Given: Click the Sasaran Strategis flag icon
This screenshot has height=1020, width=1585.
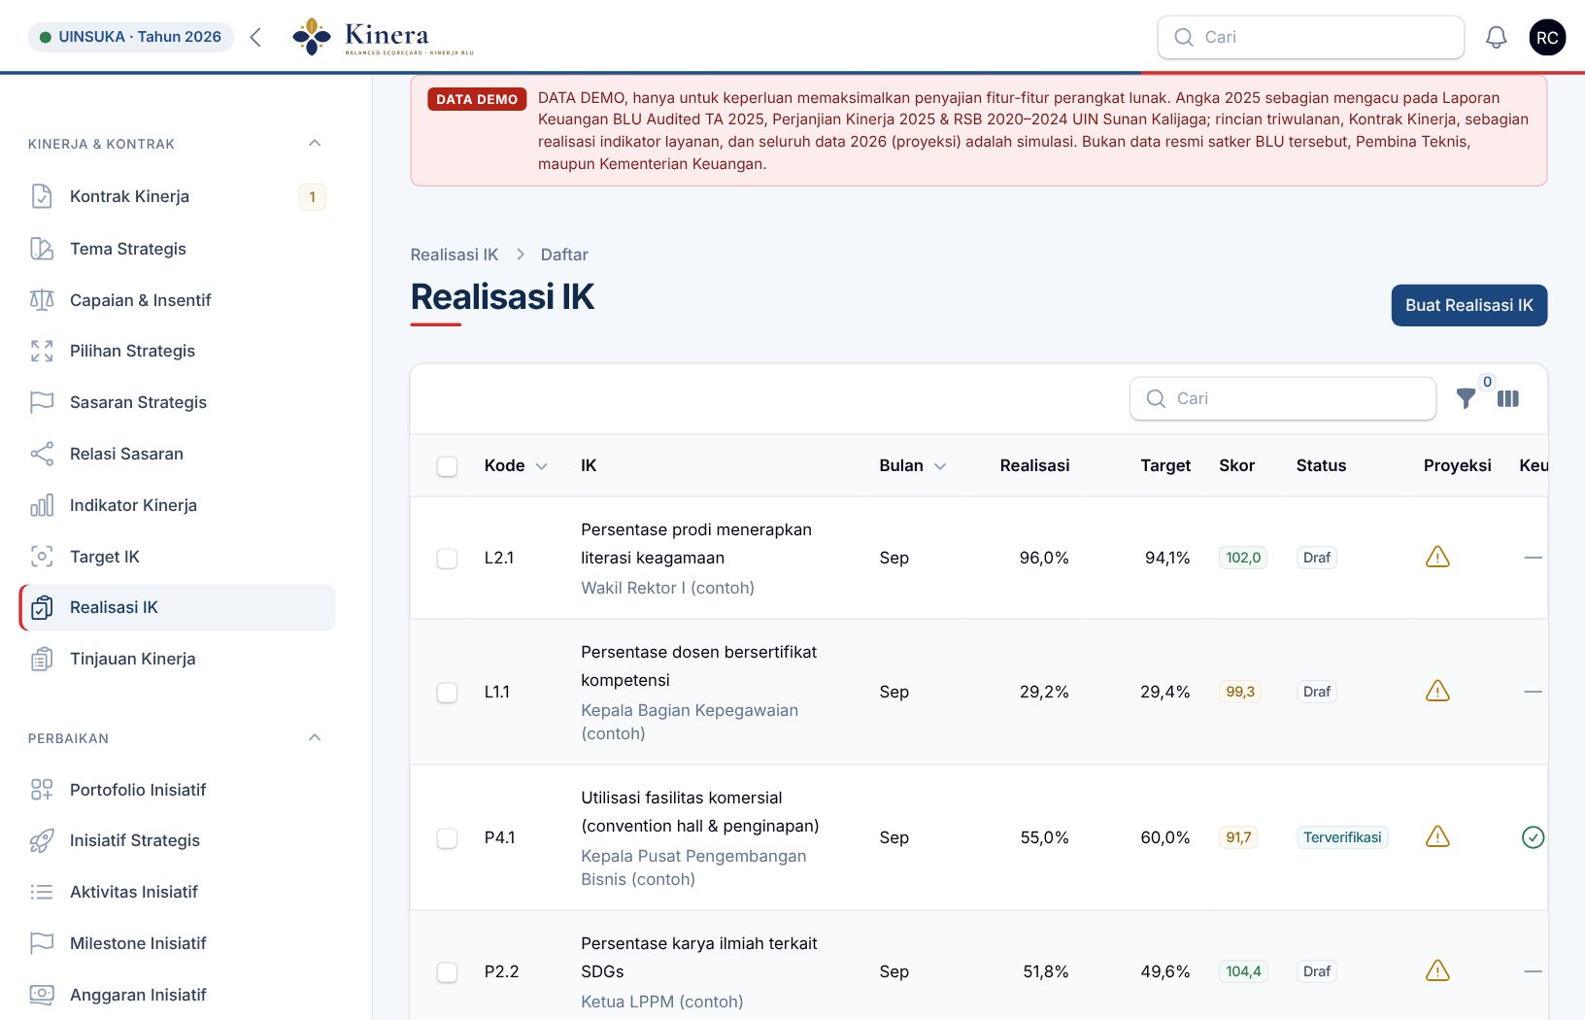Looking at the screenshot, I should coord(42,402).
